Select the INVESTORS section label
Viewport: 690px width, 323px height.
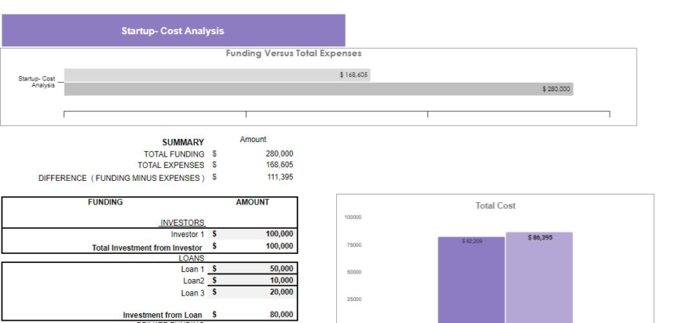182,222
